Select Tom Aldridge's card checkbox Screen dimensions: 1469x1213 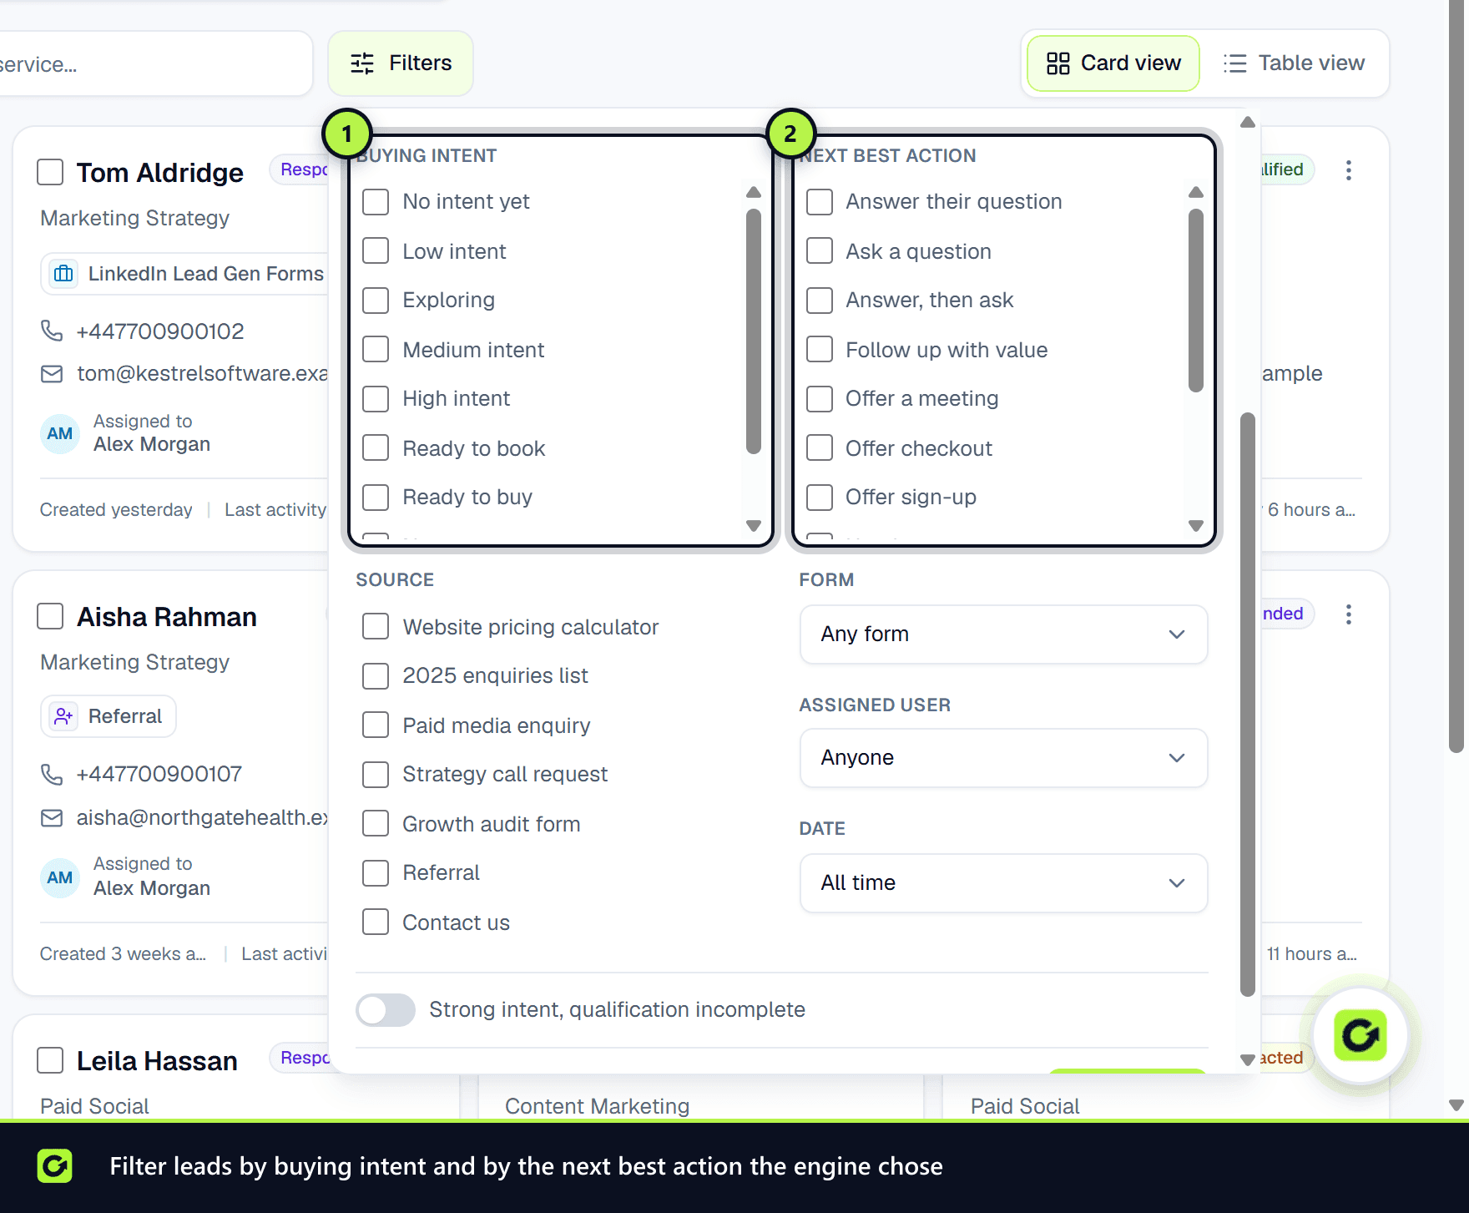tap(50, 172)
